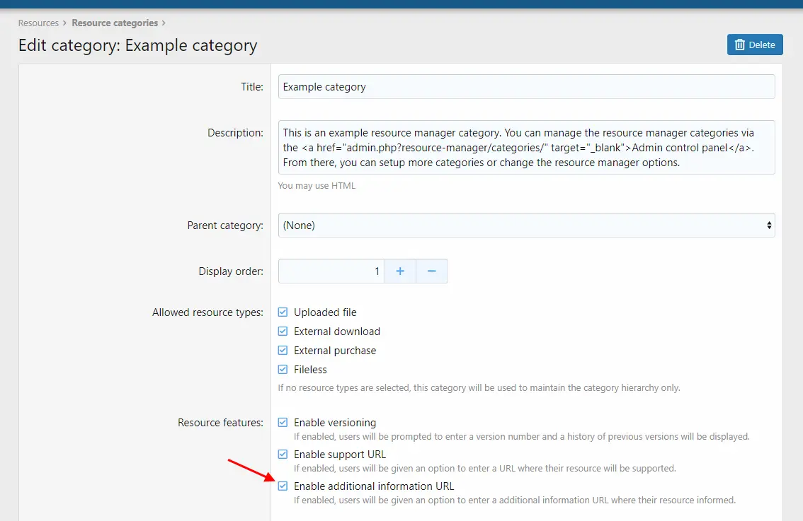Click the 'Description:' field label

tap(236, 133)
